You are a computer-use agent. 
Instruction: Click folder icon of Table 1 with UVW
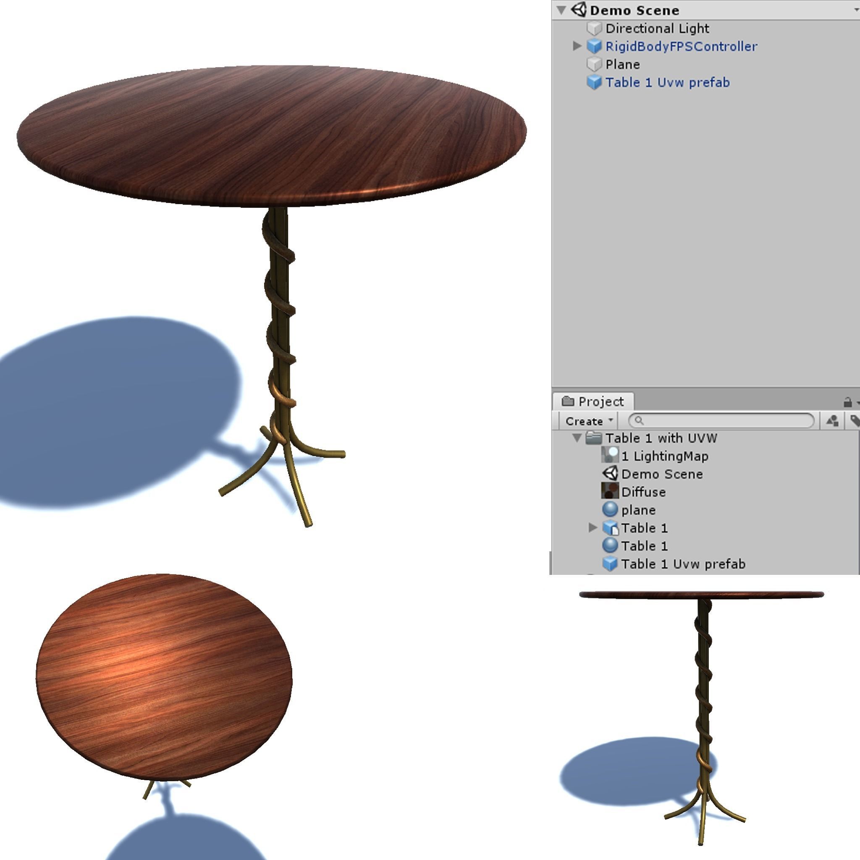point(594,438)
